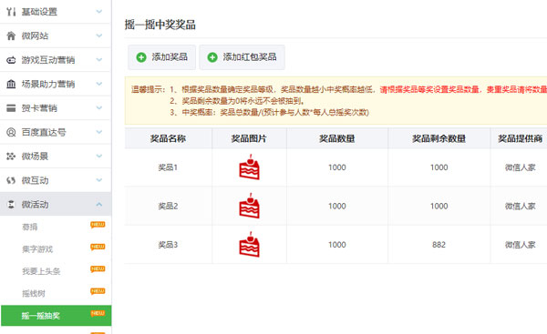
Task: Expand the 百度直达号 chevron
Action: (x=99, y=132)
